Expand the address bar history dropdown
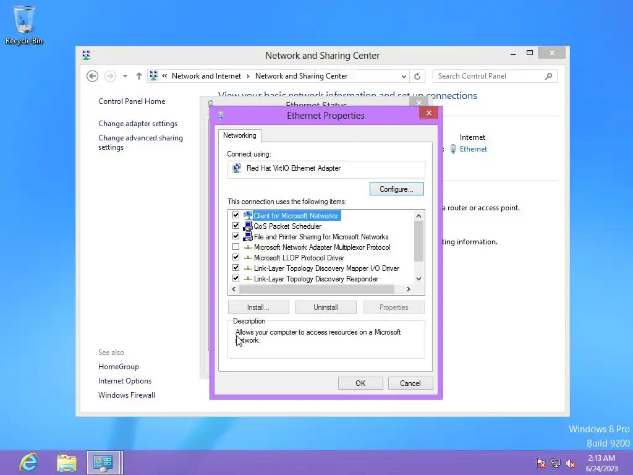This screenshot has height=475, width=633. [x=404, y=76]
